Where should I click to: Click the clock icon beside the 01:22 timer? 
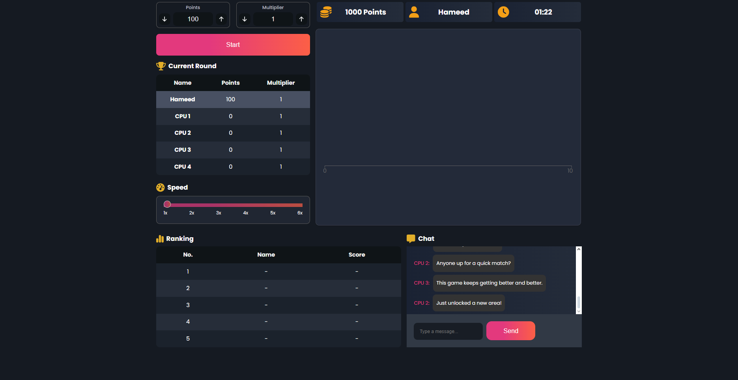coord(503,12)
